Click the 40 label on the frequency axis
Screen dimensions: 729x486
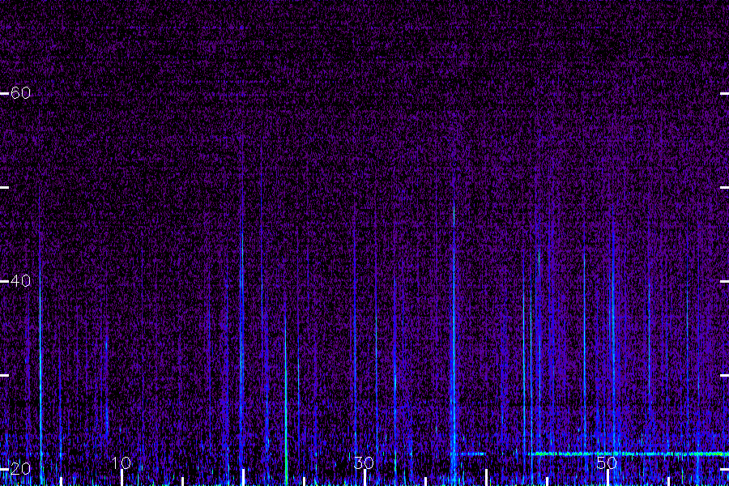20,281
